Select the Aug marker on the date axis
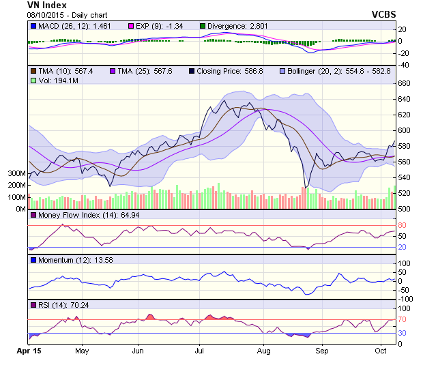 coord(263,350)
